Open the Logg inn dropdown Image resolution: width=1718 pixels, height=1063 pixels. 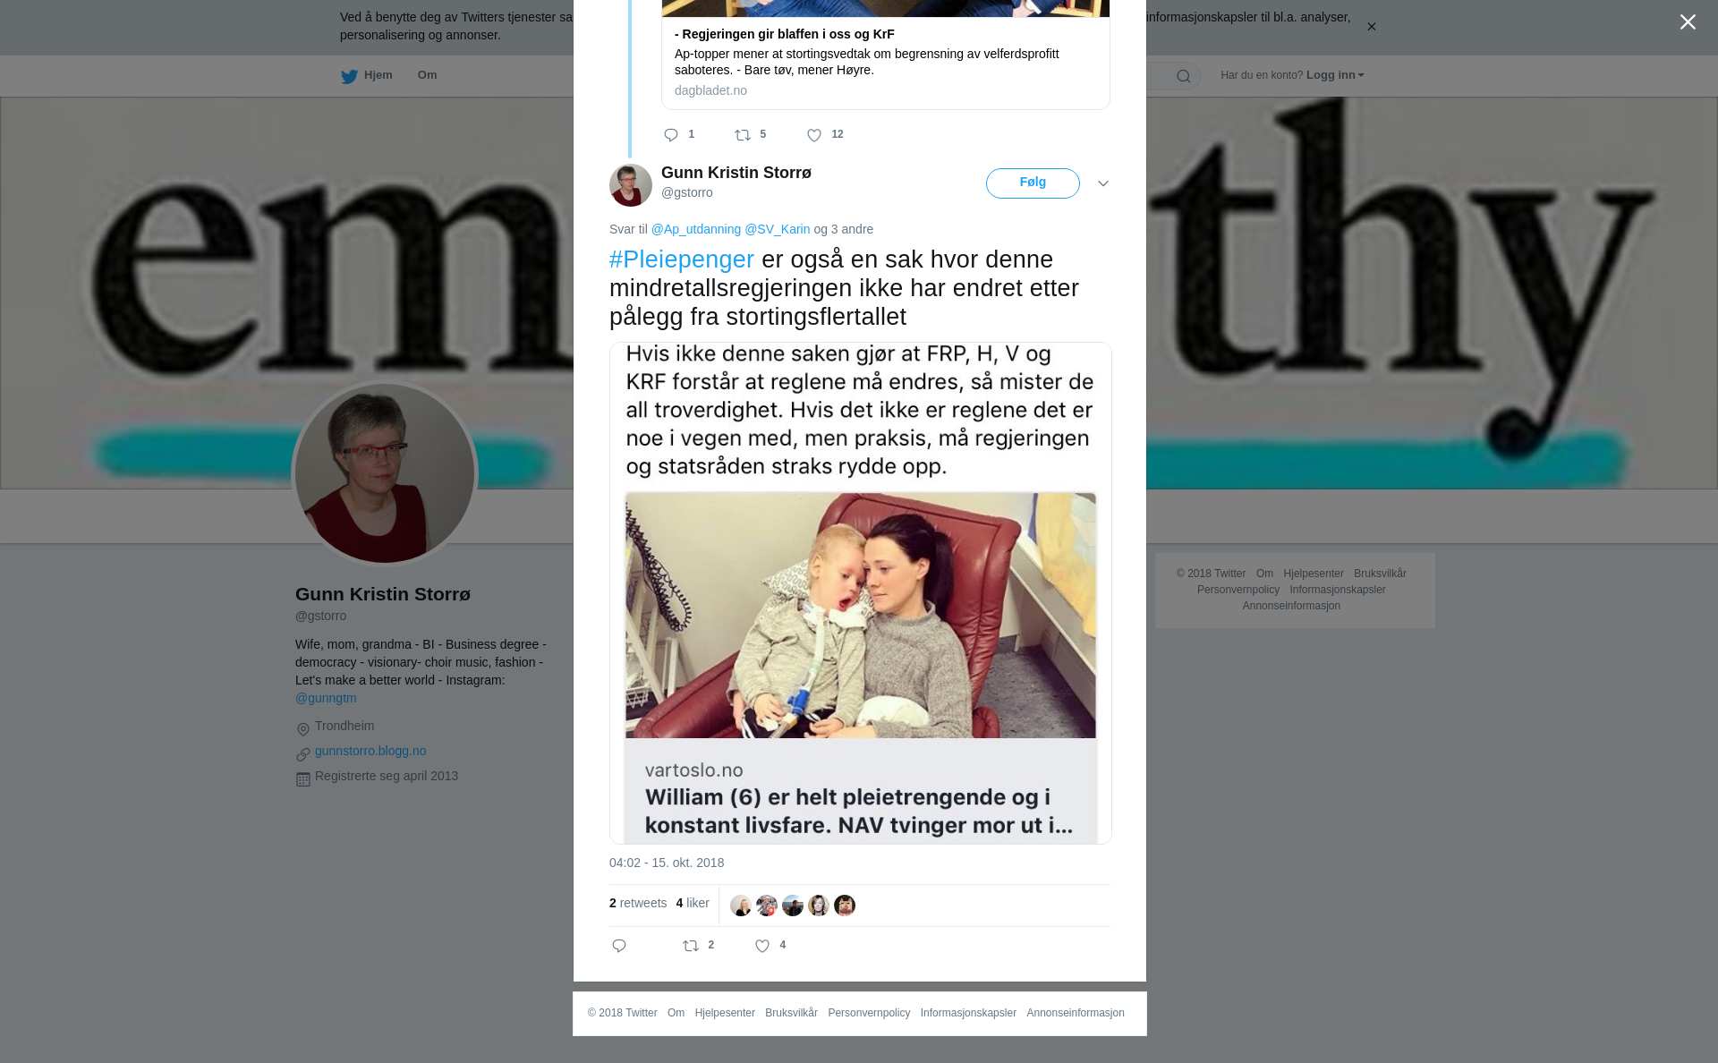click(1335, 75)
